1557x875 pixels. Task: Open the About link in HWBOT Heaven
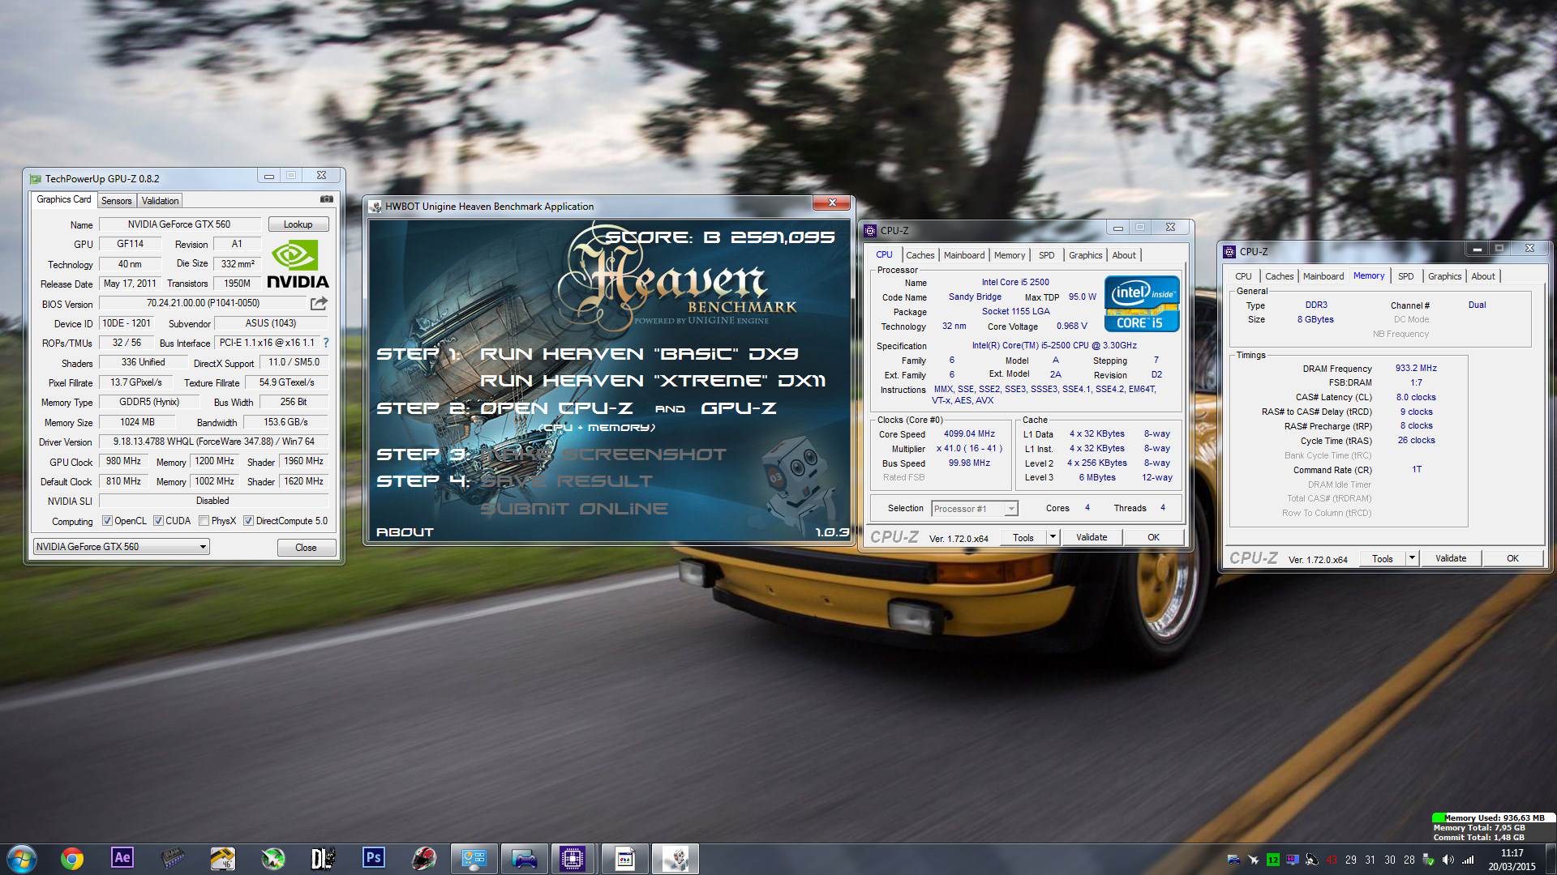[405, 532]
